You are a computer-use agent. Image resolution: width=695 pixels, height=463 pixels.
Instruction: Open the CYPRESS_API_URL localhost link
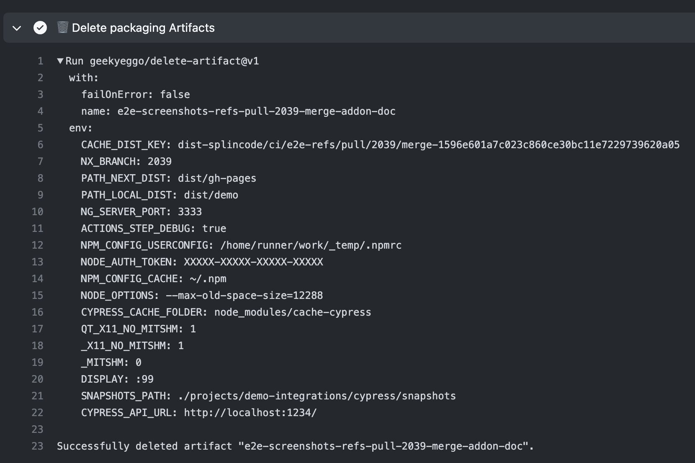click(250, 413)
